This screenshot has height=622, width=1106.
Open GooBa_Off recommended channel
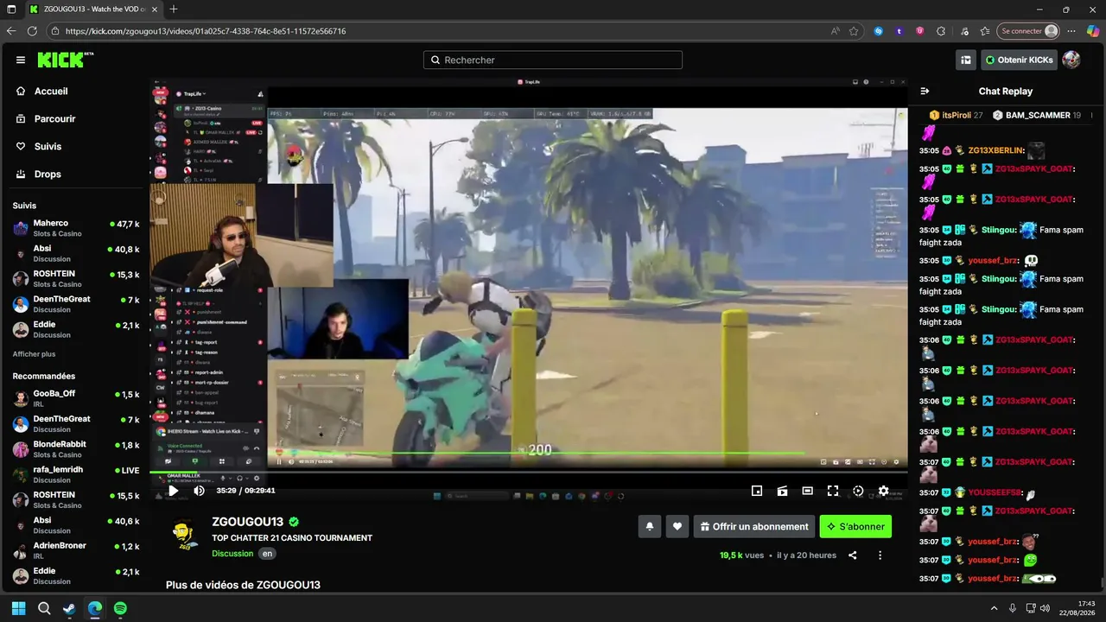[76, 398]
